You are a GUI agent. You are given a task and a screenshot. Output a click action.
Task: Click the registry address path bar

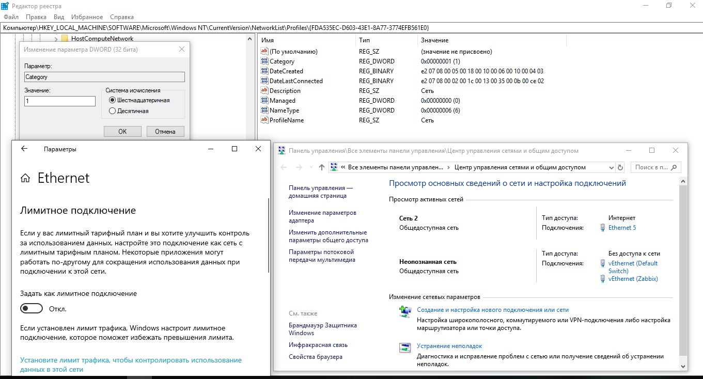(x=351, y=27)
